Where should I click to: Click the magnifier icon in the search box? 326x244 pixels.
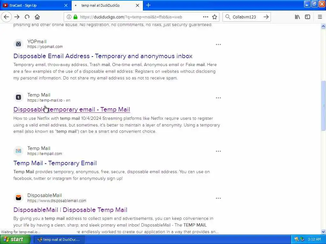[228, 17]
